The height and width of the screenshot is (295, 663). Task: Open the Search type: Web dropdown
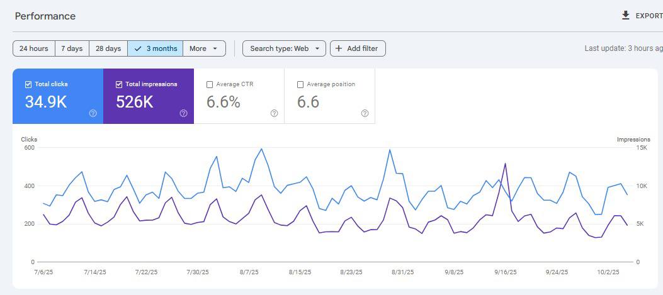pyautogui.click(x=284, y=48)
